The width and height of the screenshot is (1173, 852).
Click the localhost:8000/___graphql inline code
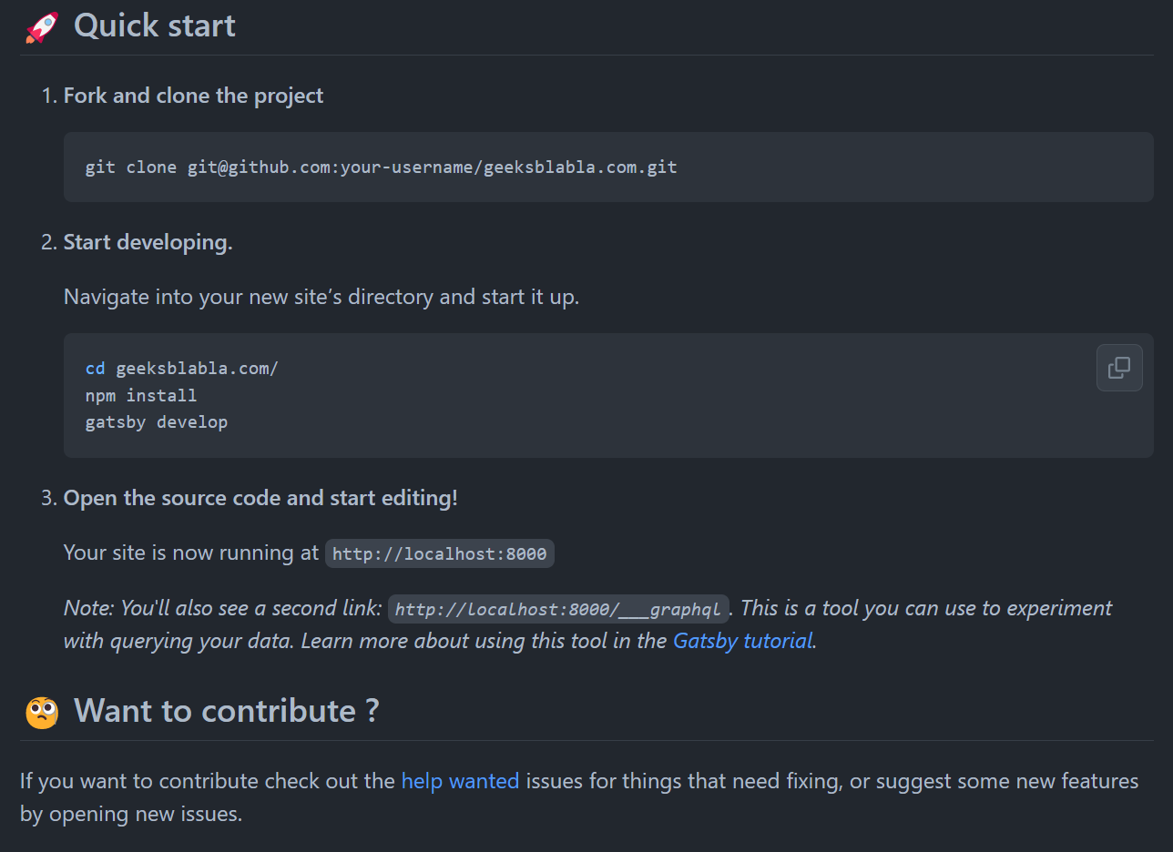tap(558, 609)
